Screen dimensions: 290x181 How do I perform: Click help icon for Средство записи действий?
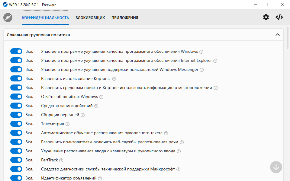click(96, 106)
